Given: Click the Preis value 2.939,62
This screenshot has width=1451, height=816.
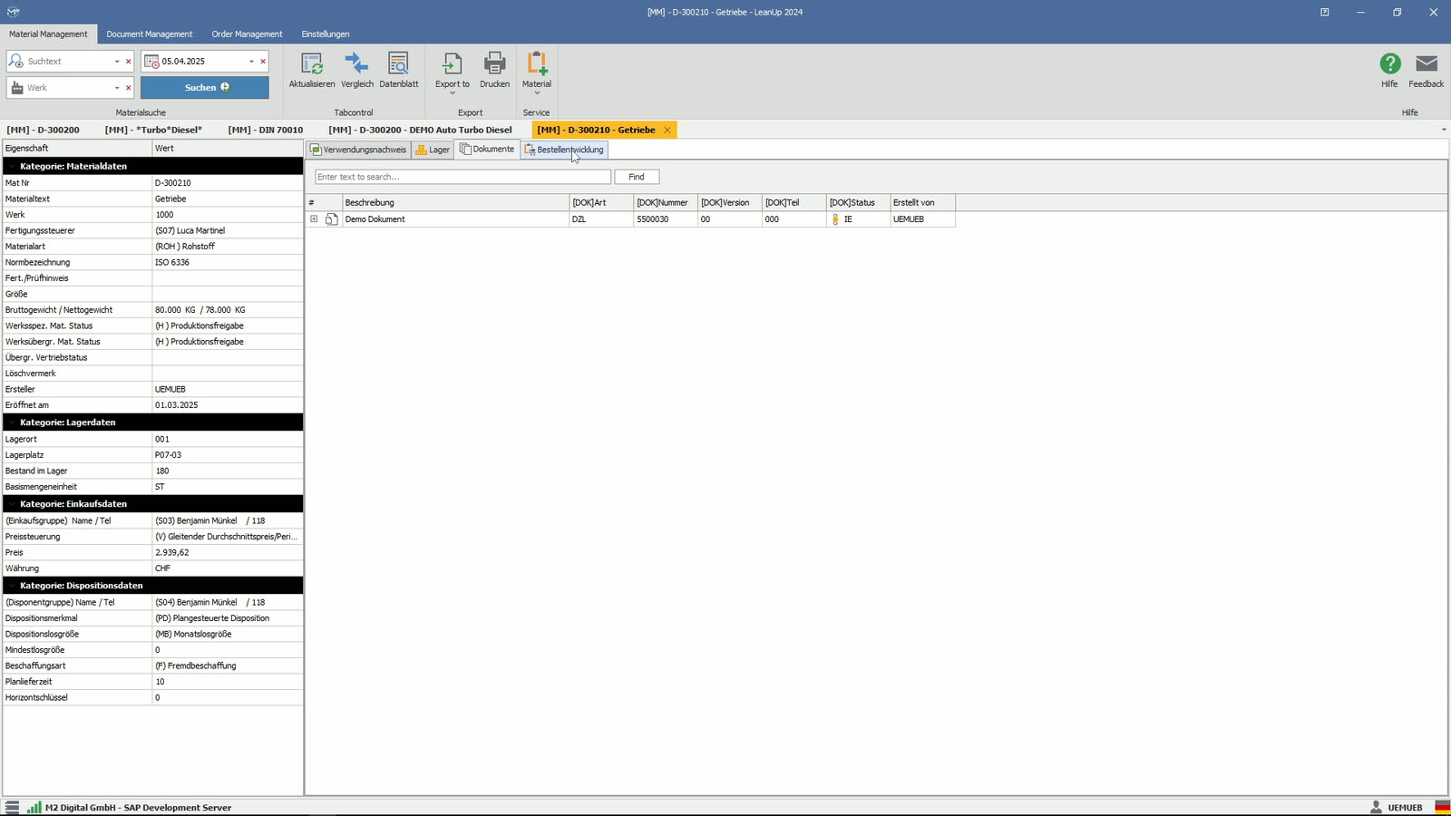Looking at the screenshot, I should click(228, 552).
